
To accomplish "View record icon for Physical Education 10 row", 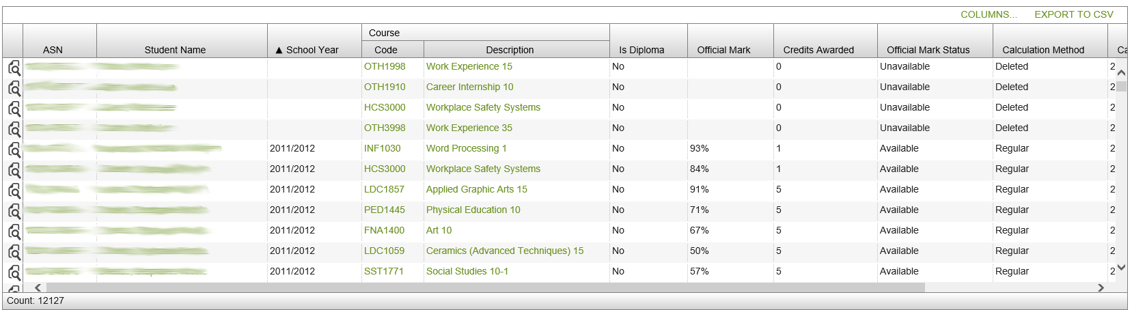I will click(14, 211).
